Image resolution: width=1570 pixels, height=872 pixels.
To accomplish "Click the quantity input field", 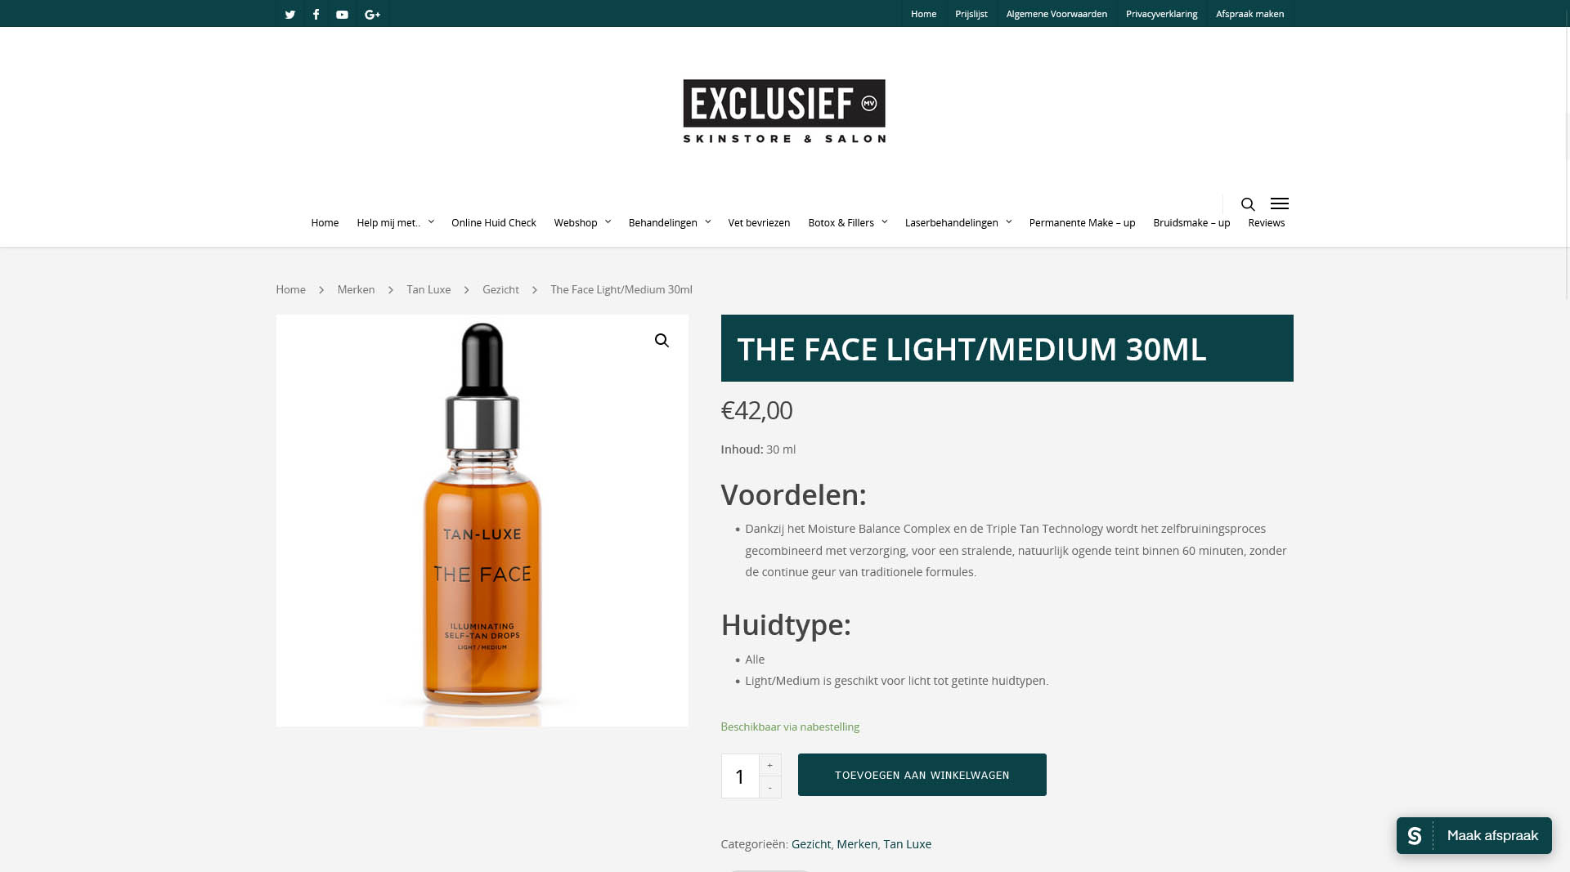I will click(740, 776).
